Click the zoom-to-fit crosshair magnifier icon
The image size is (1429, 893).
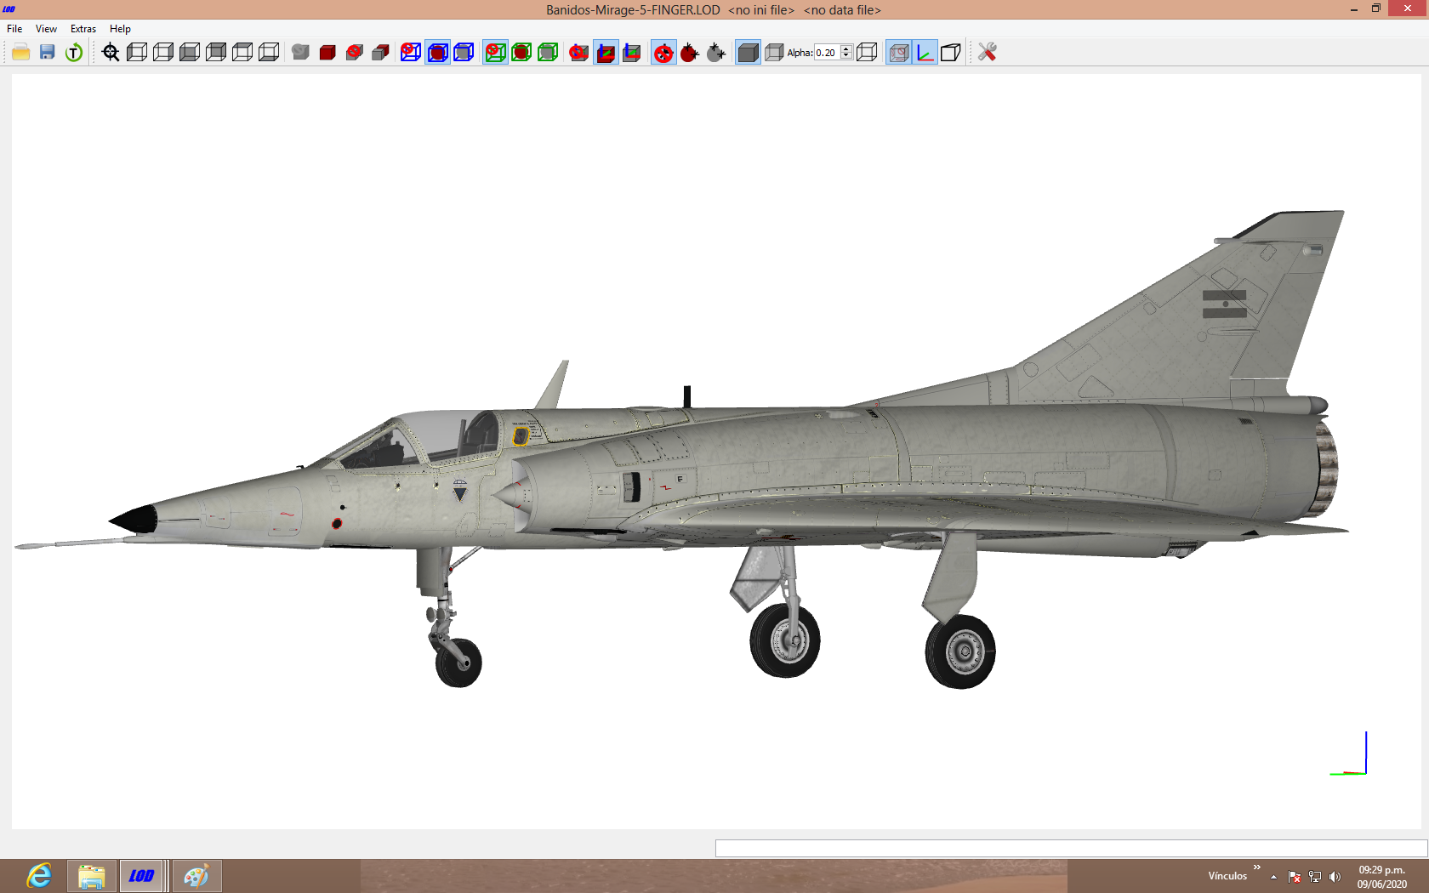tap(111, 53)
